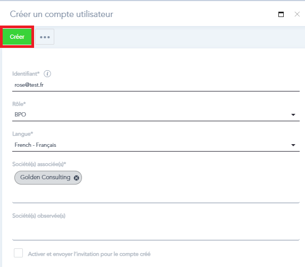305x267 pixels.
Task: Click the Société(s) observée(s) label
Action: (39, 216)
